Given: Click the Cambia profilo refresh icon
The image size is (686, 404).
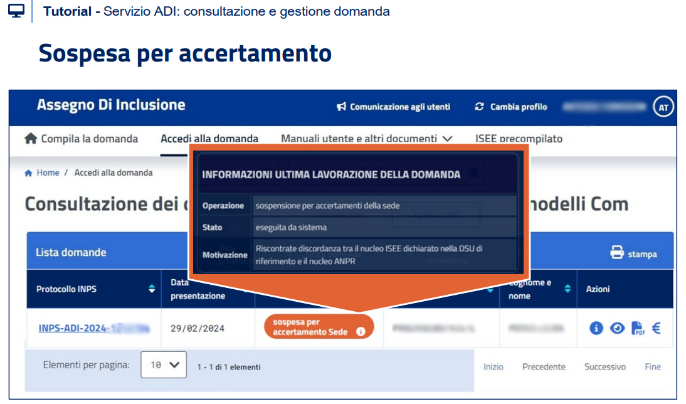Looking at the screenshot, I should [480, 107].
